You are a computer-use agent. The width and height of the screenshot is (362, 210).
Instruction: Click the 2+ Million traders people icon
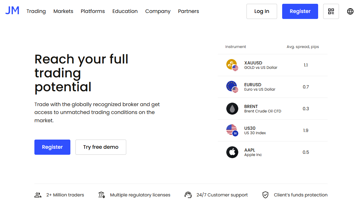tap(38, 195)
